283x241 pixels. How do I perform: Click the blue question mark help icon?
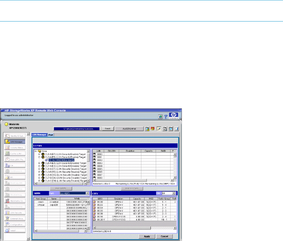point(166,117)
